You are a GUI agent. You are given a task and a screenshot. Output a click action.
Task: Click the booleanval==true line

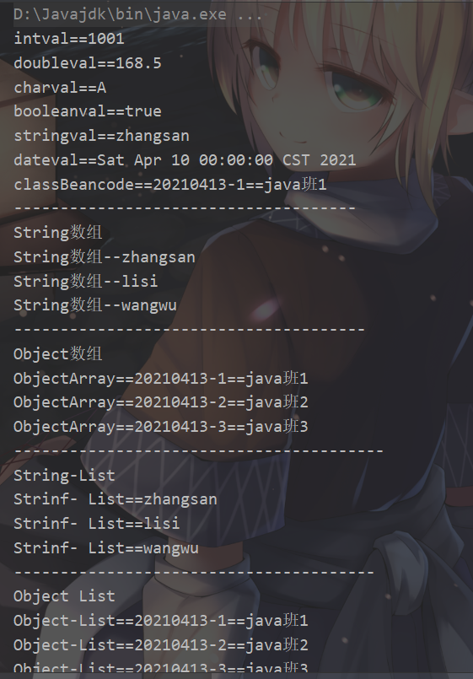tap(88, 111)
